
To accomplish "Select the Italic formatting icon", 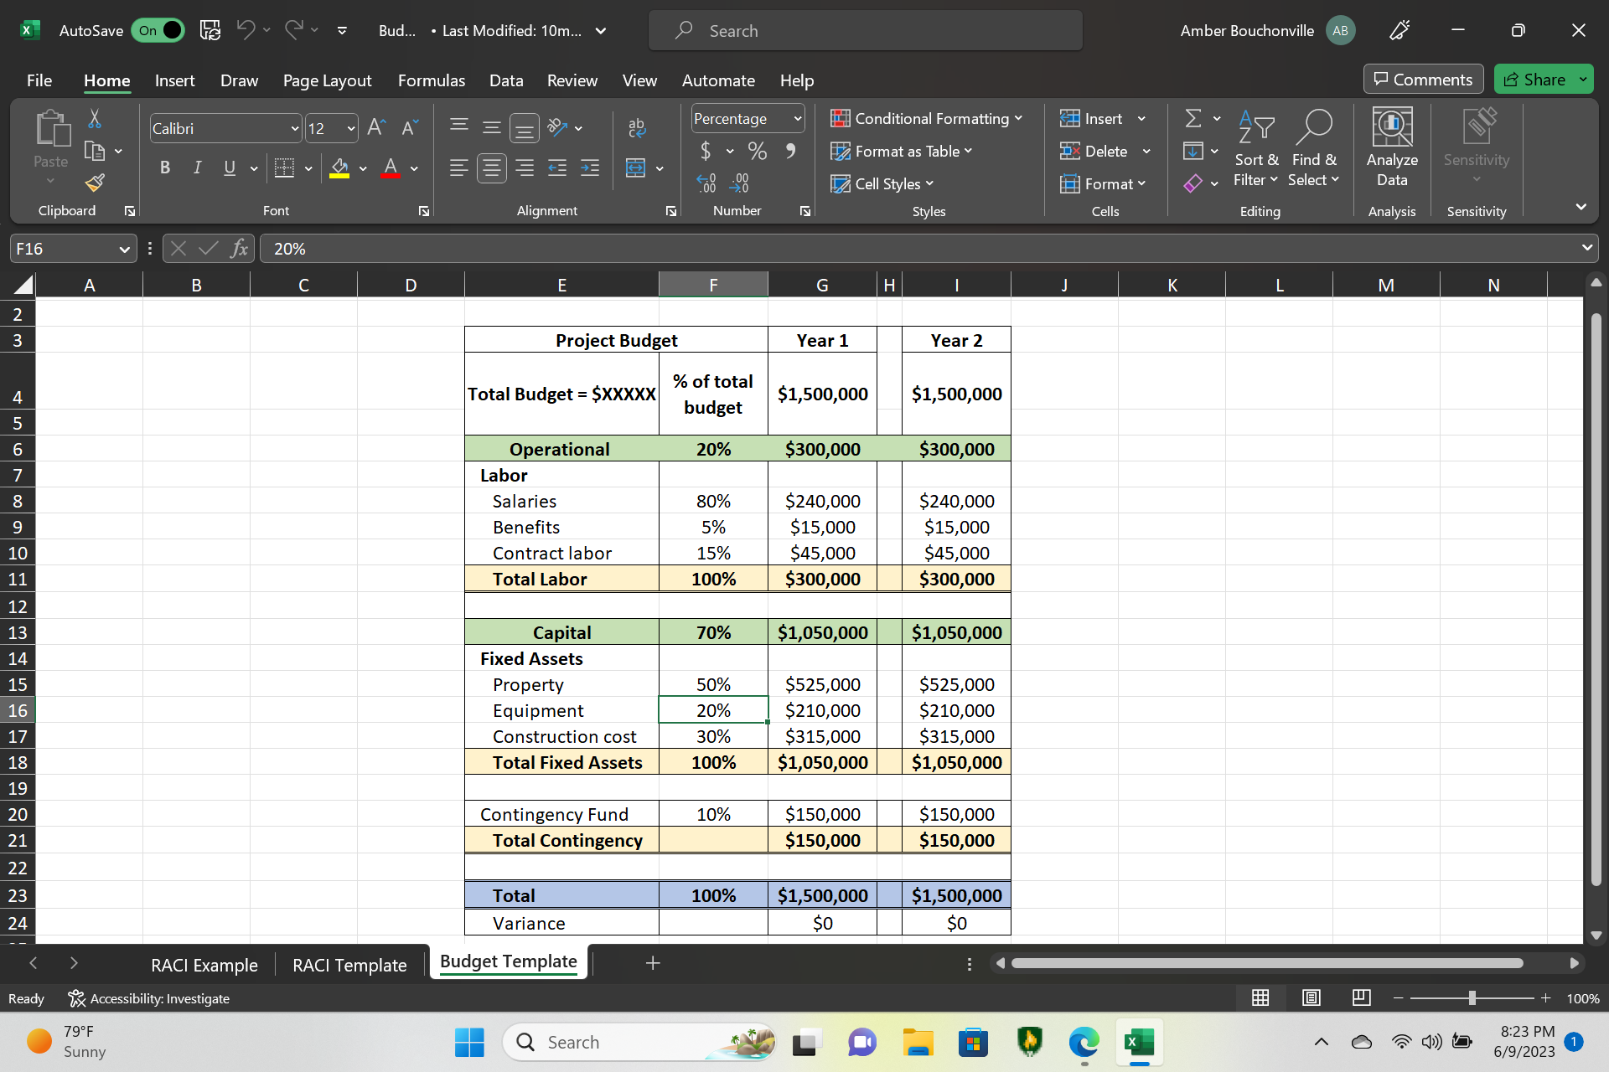I will click(x=197, y=167).
